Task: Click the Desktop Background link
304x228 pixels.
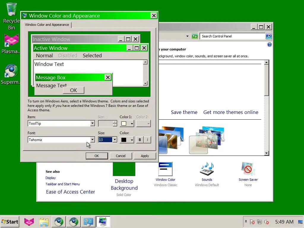Action: (x=124, y=185)
